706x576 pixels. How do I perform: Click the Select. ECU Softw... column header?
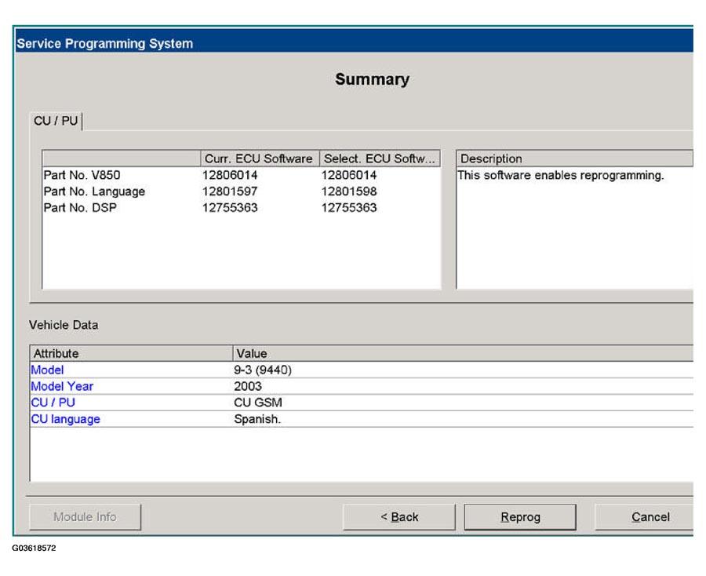point(380,159)
